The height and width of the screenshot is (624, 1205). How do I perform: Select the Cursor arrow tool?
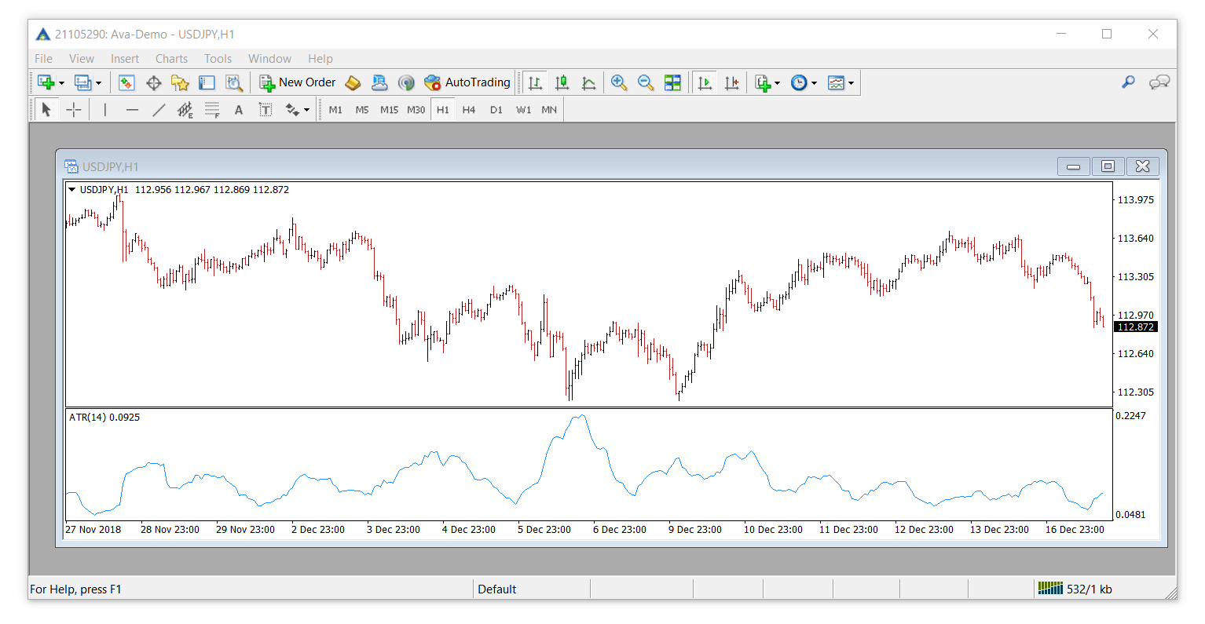[x=46, y=110]
